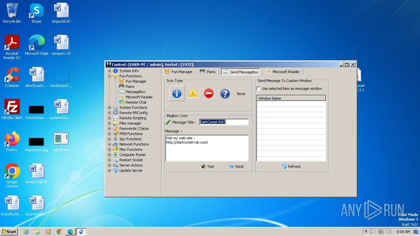Expand the Remote MSConfig tree node
This screenshot has width=420, height=236.
click(x=110, y=113)
